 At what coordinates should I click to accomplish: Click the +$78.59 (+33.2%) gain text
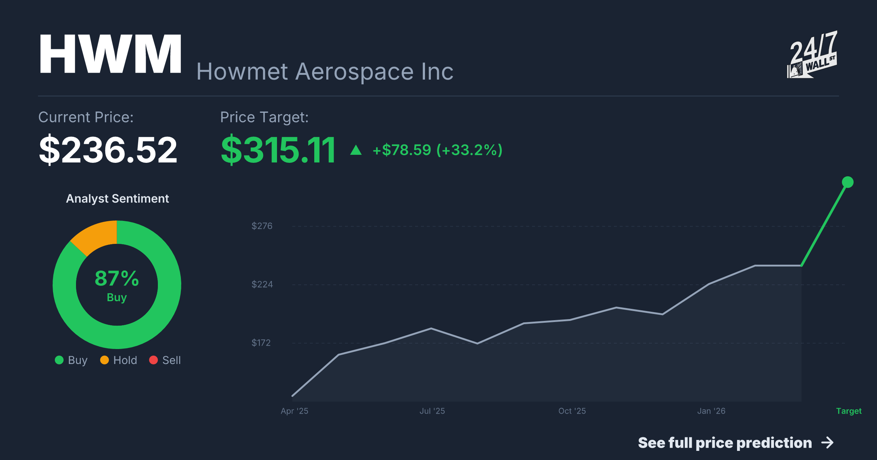pos(437,150)
